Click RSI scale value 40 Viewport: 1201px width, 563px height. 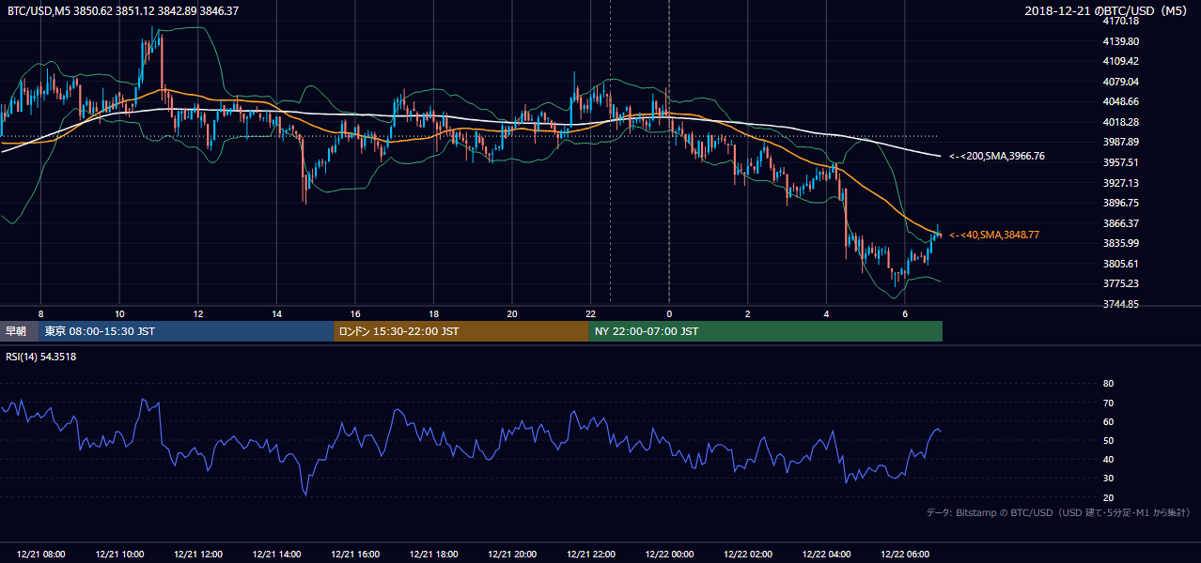(1108, 460)
